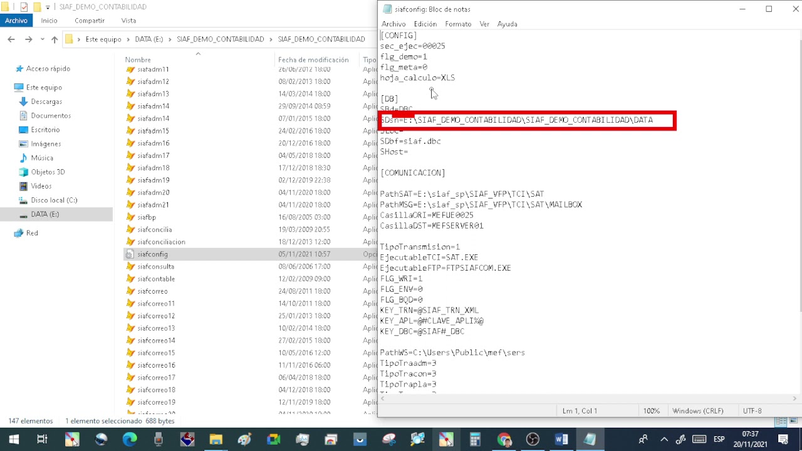
Task: Open the Edición menu in Notepad
Action: [x=425, y=24]
